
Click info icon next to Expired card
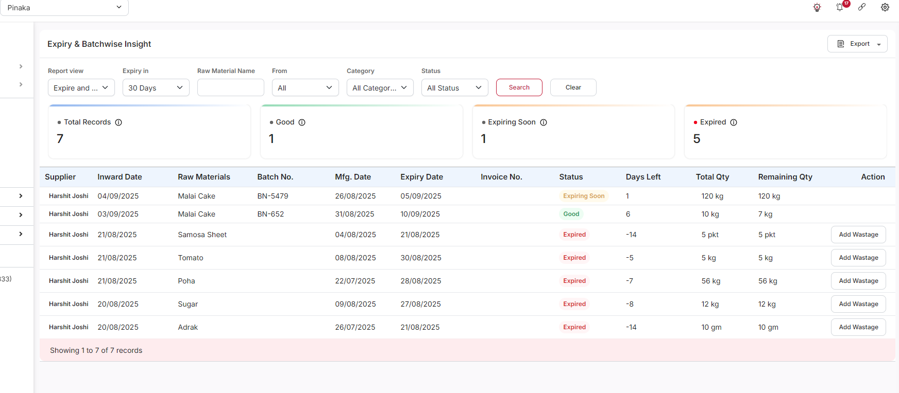click(734, 122)
